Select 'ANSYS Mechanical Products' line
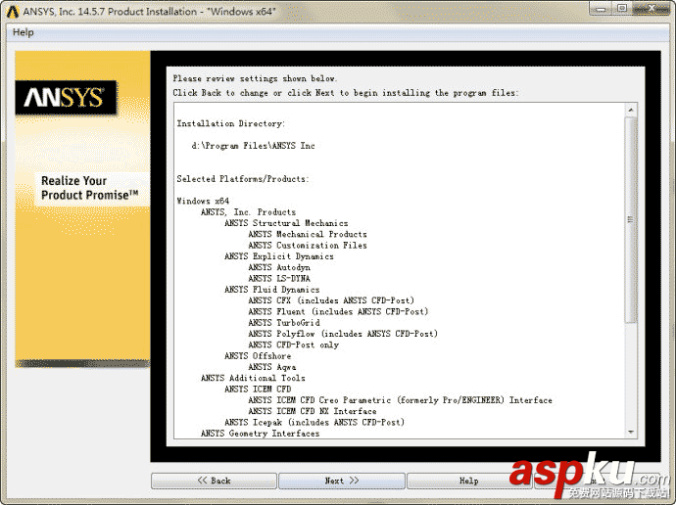The height and width of the screenshot is (505, 676). tap(308, 234)
